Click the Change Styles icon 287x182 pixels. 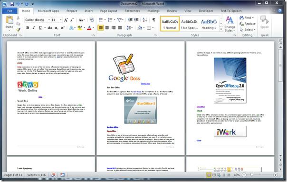click(x=230, y=24)
